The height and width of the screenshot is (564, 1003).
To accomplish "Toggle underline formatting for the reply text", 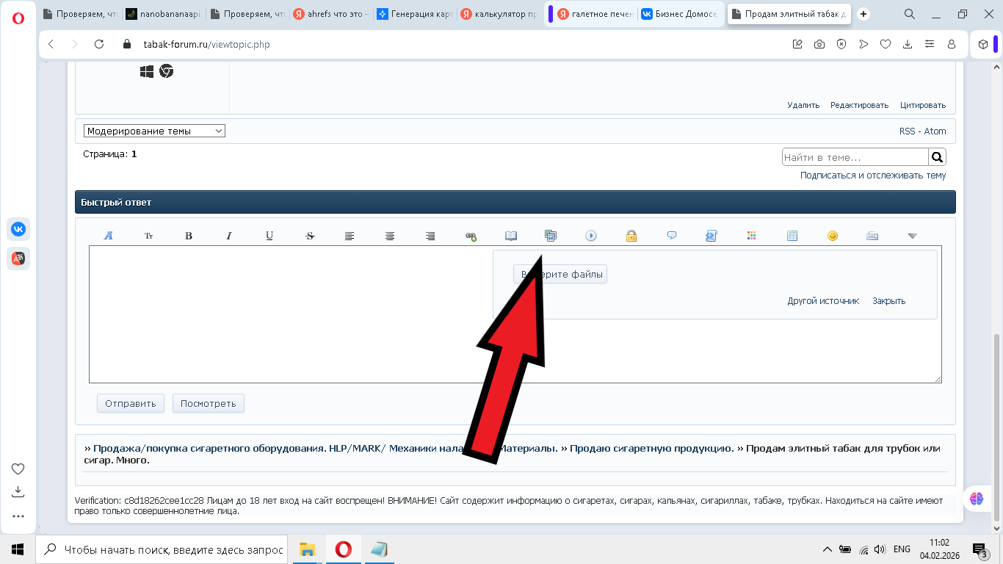I will coord(269,235).
